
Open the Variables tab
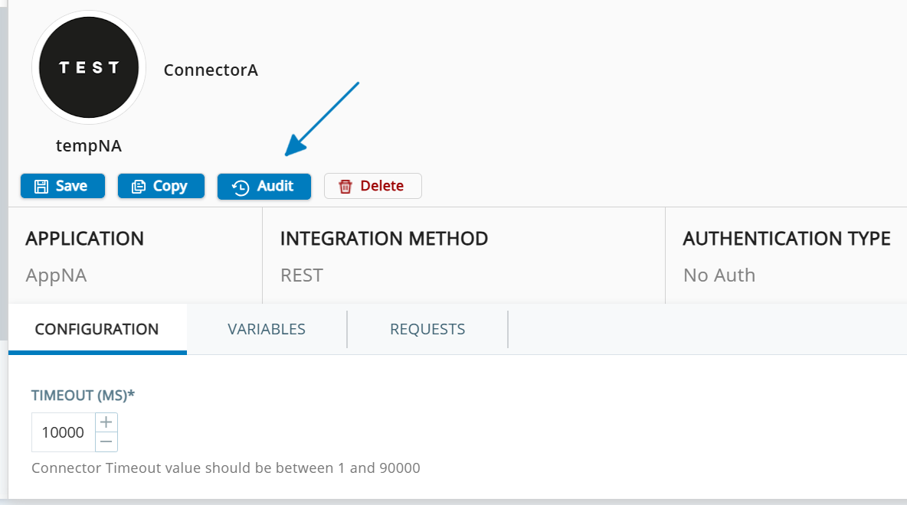[267, 329]
